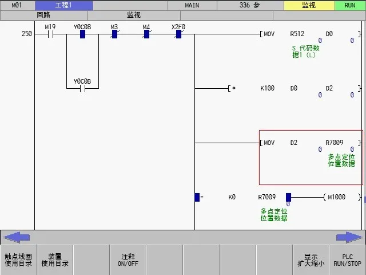Click the K0 comparison constant
This screenshot has height=275, width=366.
(232, 197)
